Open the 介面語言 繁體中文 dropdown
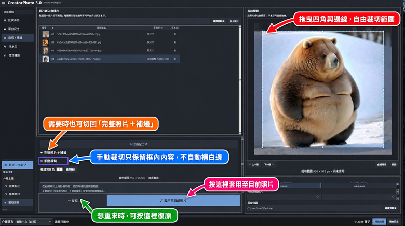 point(33,222)
